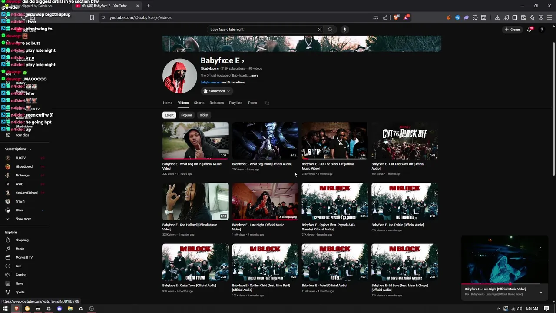This screenshot has width=556, height=313.
Task: Open the browser downloads icon
Action: (x=497, y=17)
